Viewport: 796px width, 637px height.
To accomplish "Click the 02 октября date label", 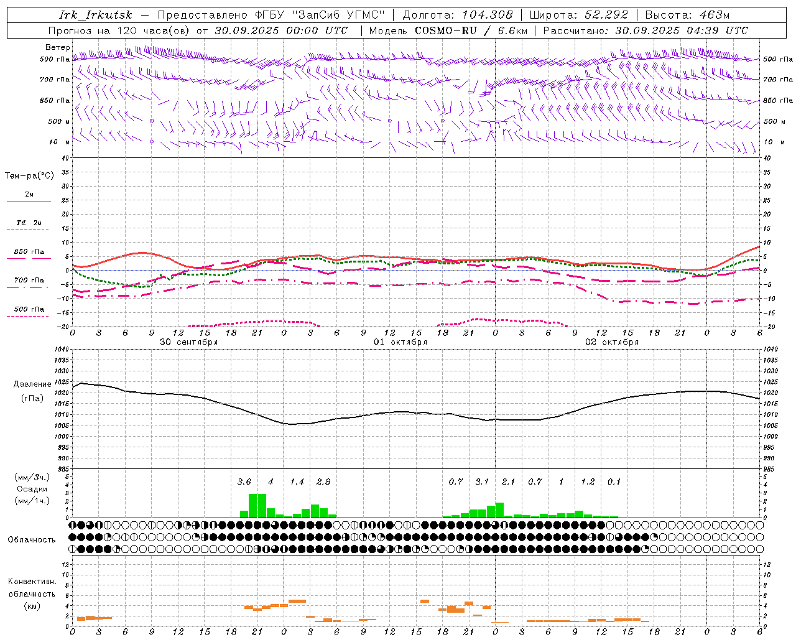I will tap(612, 342).
